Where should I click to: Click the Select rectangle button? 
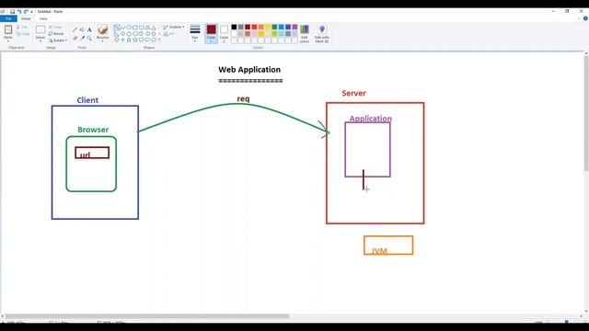40,32
